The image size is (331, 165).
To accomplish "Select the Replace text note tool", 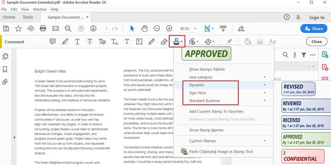I will click(102, 42).
